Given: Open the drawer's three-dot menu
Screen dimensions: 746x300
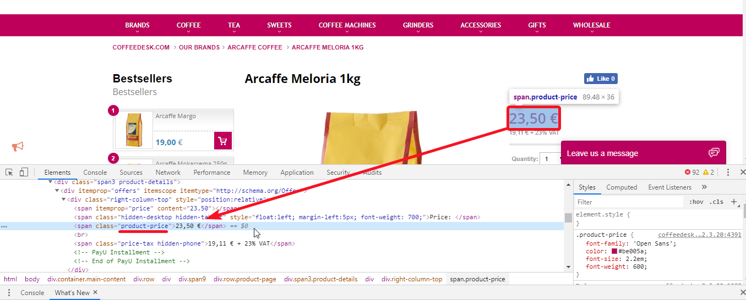Looking at the screenshot, I should pos(9,293).
